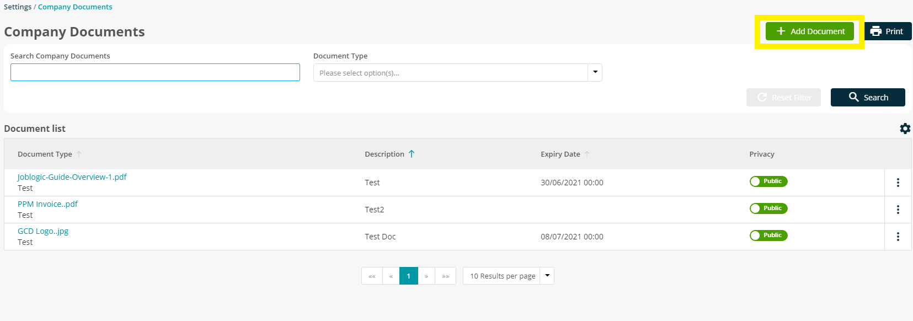913x321 pixels.
Task: Open the PPM Invoice..pdf document link
Action: click(47, 204)
